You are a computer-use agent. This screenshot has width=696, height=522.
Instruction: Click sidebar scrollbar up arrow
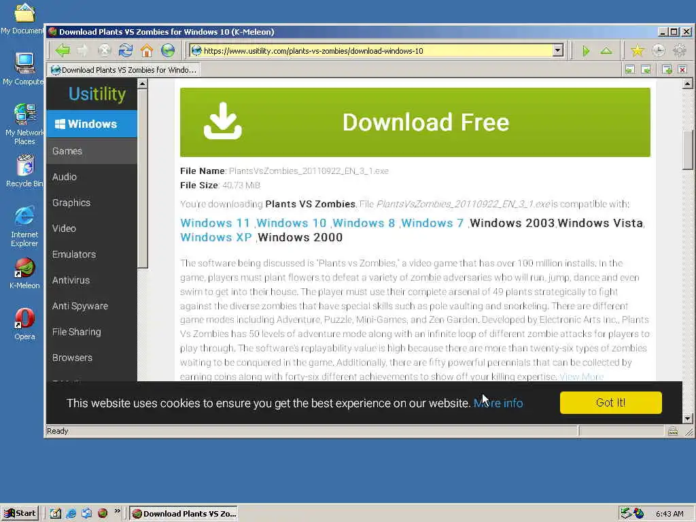point(143,84)
